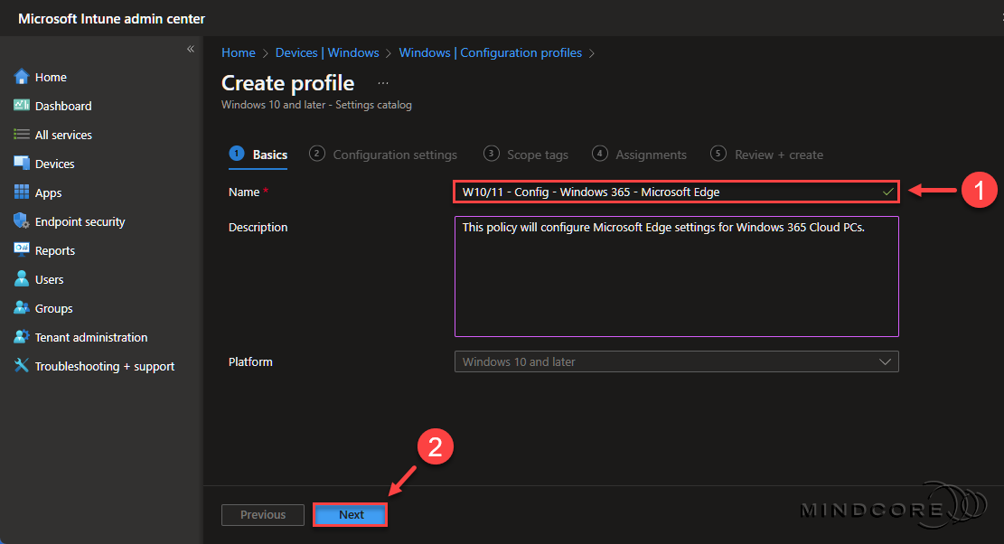Open the Dashboard icon in the sidebar
The width and height of the screenshot is (1004, 544).
[x=22, y=106]
